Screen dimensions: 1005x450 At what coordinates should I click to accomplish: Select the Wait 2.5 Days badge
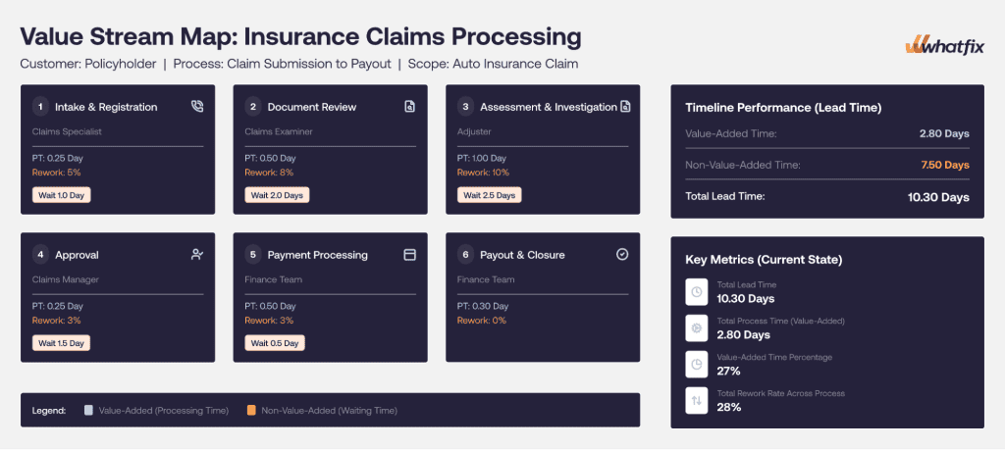coord(489,194)
